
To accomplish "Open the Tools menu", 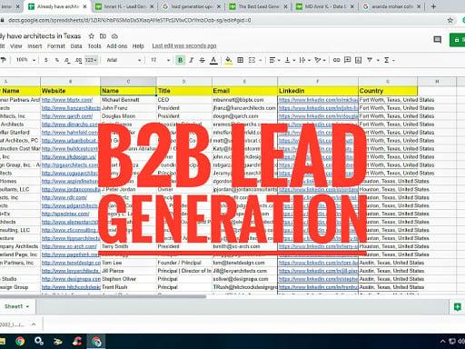I will (x=94, y=46).
